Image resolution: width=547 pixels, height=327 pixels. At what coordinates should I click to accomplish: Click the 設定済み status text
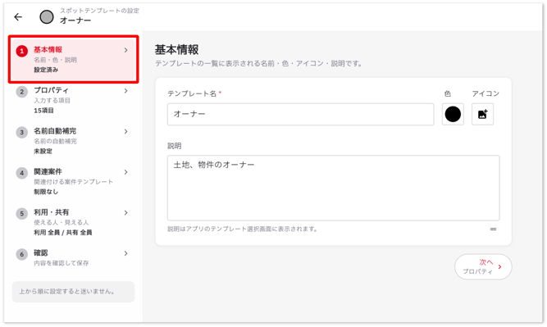pyautogui.click(x=46, y=70)
